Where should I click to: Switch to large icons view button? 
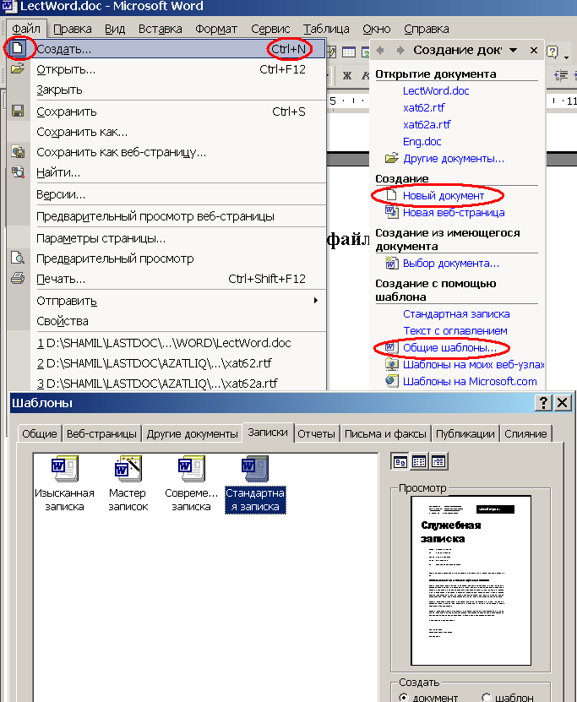[x=400, y=461]
